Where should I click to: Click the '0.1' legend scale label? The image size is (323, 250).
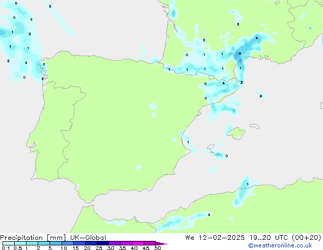[6, 248]
